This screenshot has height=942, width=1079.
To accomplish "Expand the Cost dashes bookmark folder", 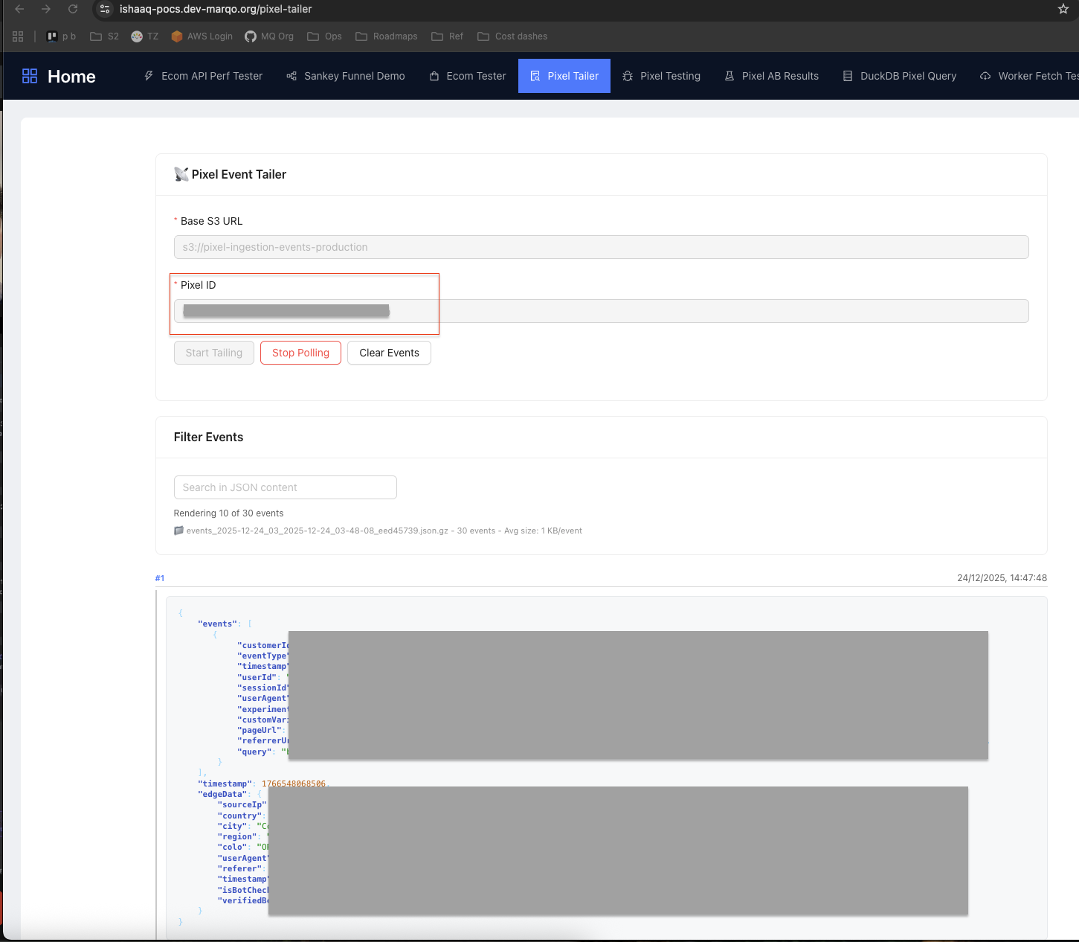I will [x=512, y=36].
